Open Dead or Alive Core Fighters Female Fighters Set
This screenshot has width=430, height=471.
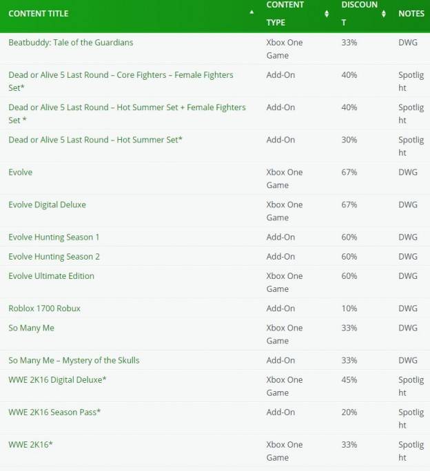(x=121, y=81)
